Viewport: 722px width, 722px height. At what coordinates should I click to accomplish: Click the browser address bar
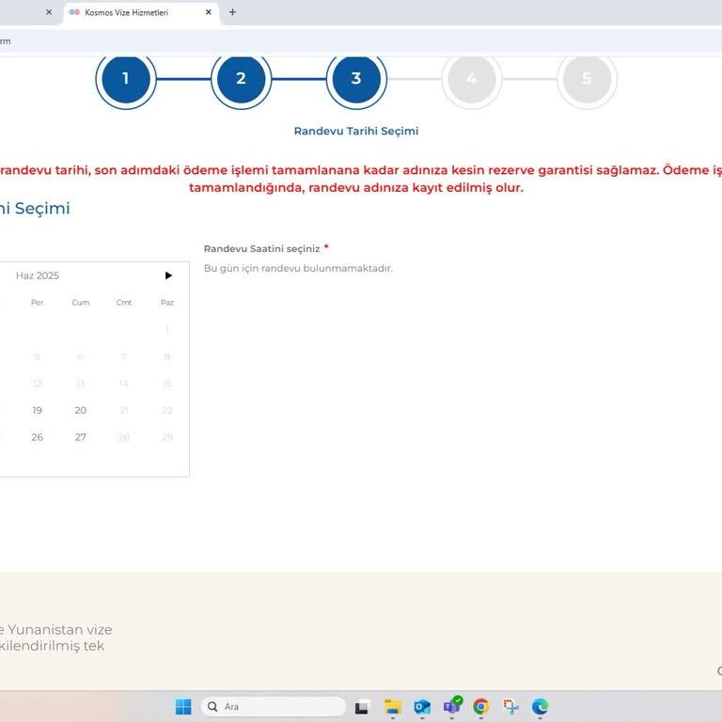361,41
